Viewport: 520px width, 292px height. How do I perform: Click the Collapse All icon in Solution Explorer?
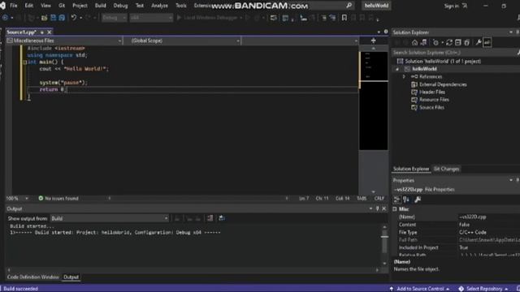coord(458,42)
